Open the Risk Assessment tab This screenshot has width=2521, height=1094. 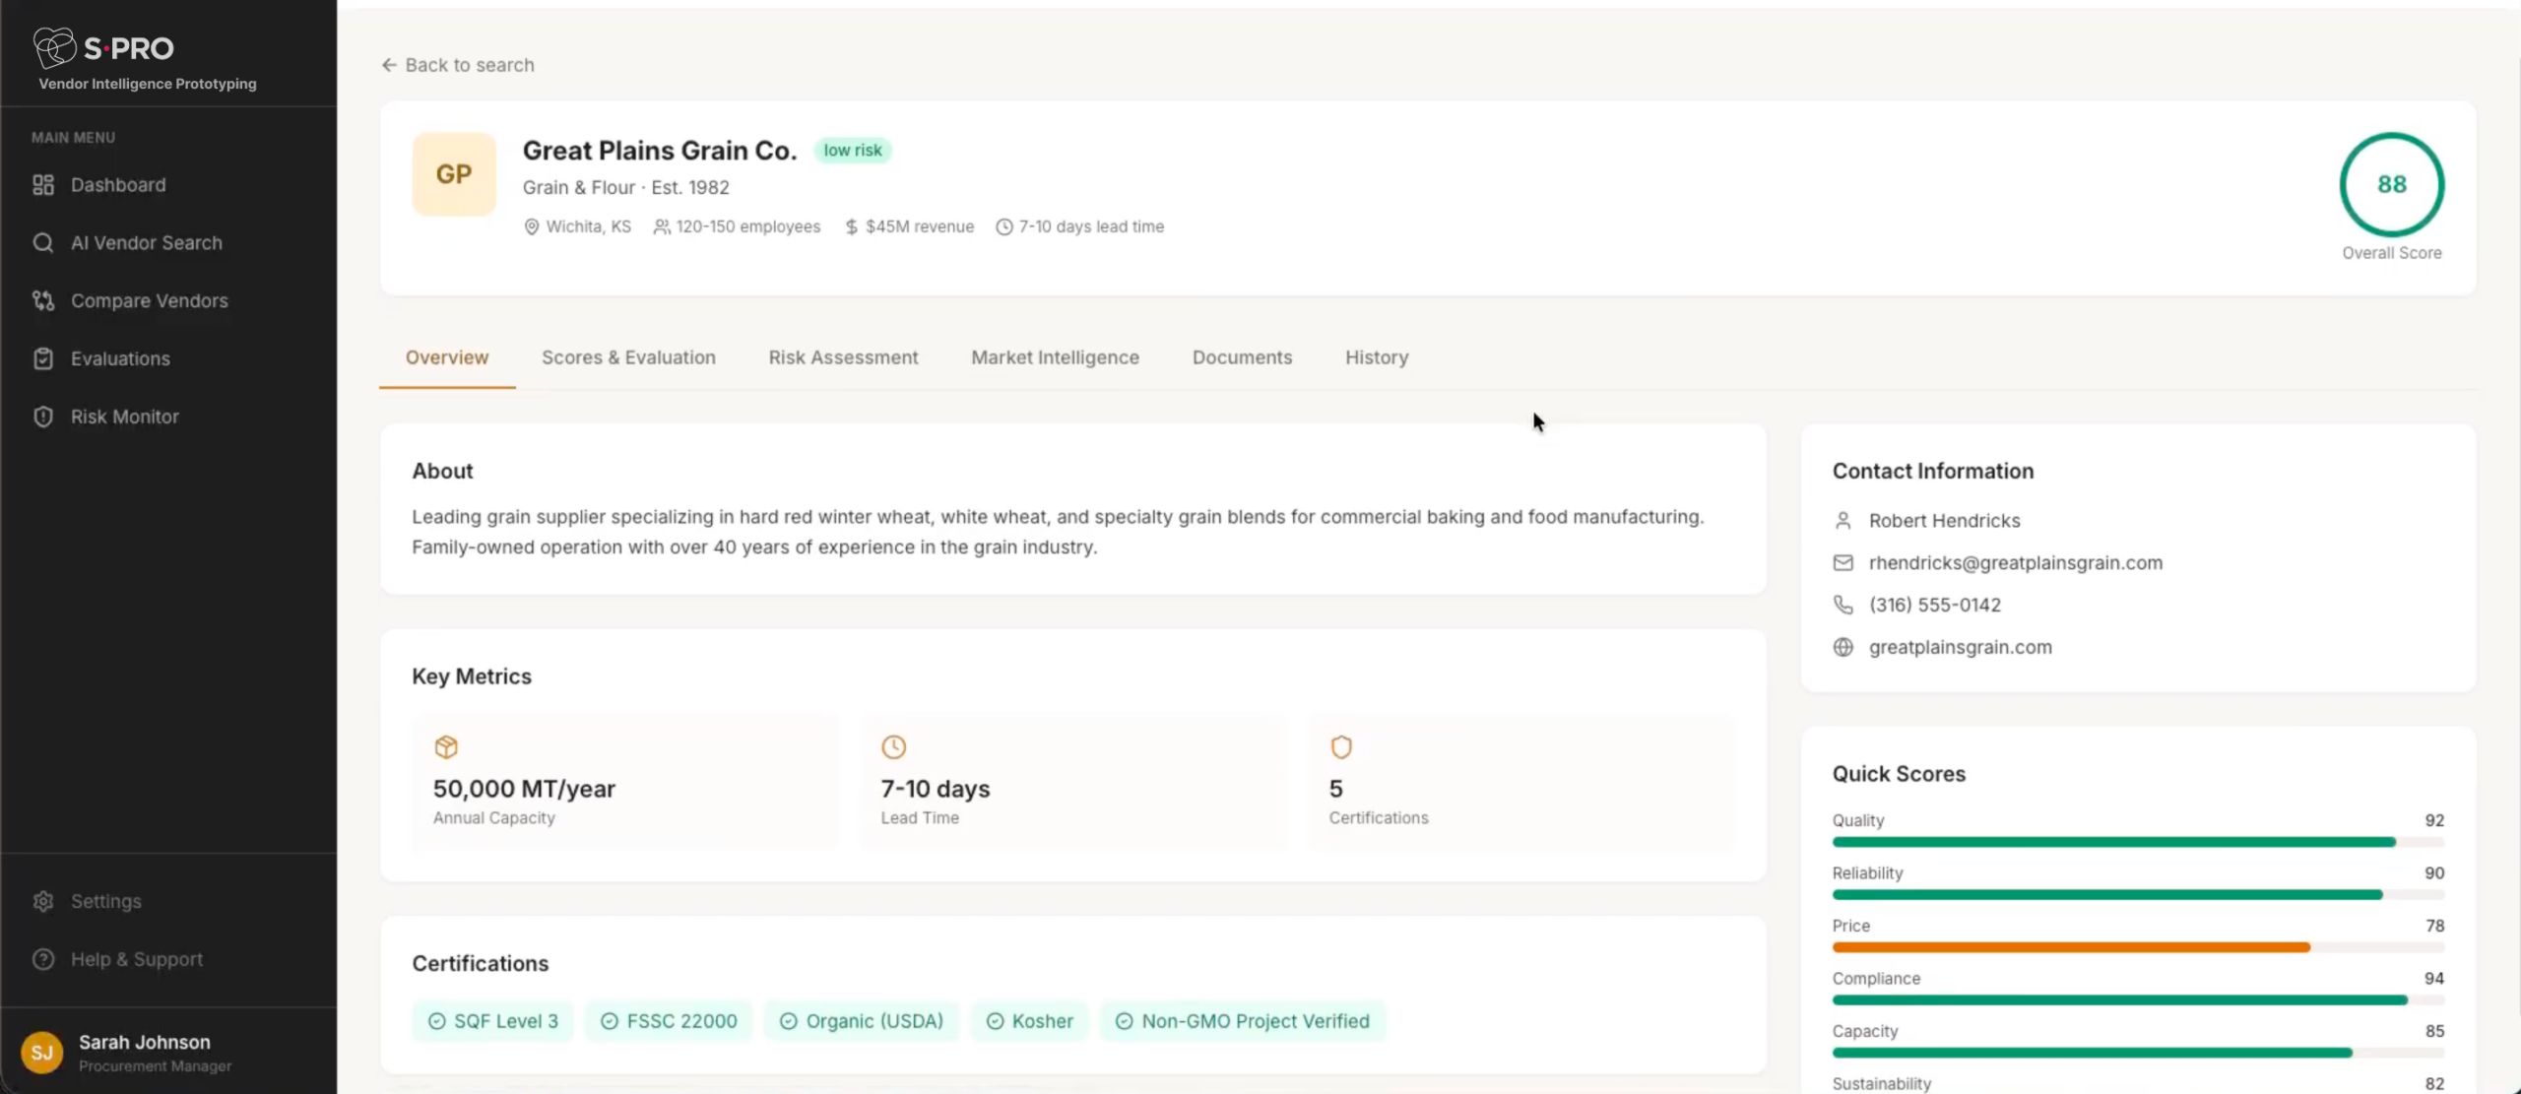pyautogui.click(x=843, y=357)
